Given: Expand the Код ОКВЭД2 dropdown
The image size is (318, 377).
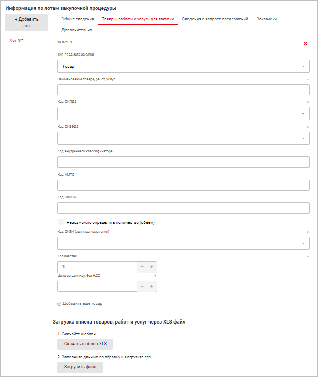Looking at the screenshot, I should pos(183,138).
